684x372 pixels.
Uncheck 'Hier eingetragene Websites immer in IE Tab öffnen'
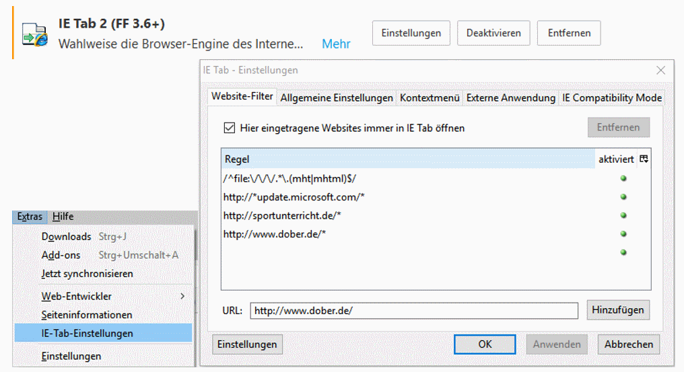tap(230, 128)
